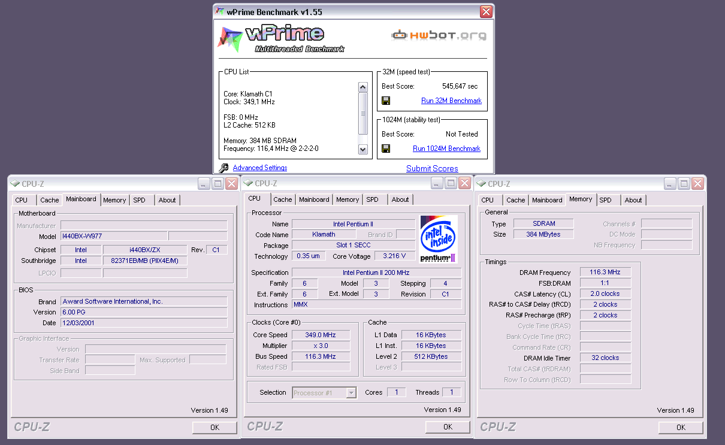Click the Model field I440BX-W977
The width and height of the screenshot is (725, 445).
click(114, 236)
